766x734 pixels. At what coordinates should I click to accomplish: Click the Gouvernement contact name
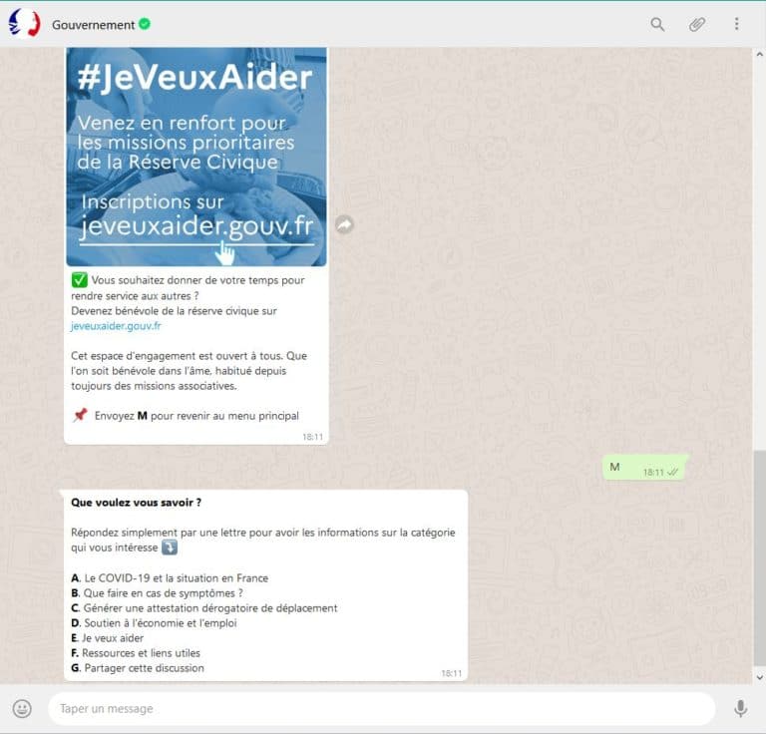click(93, 25)
